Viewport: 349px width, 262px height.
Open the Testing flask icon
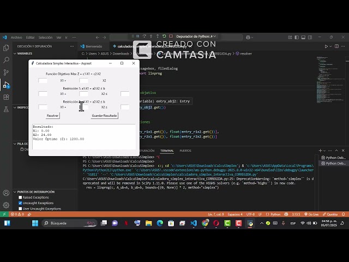[6, 109]
